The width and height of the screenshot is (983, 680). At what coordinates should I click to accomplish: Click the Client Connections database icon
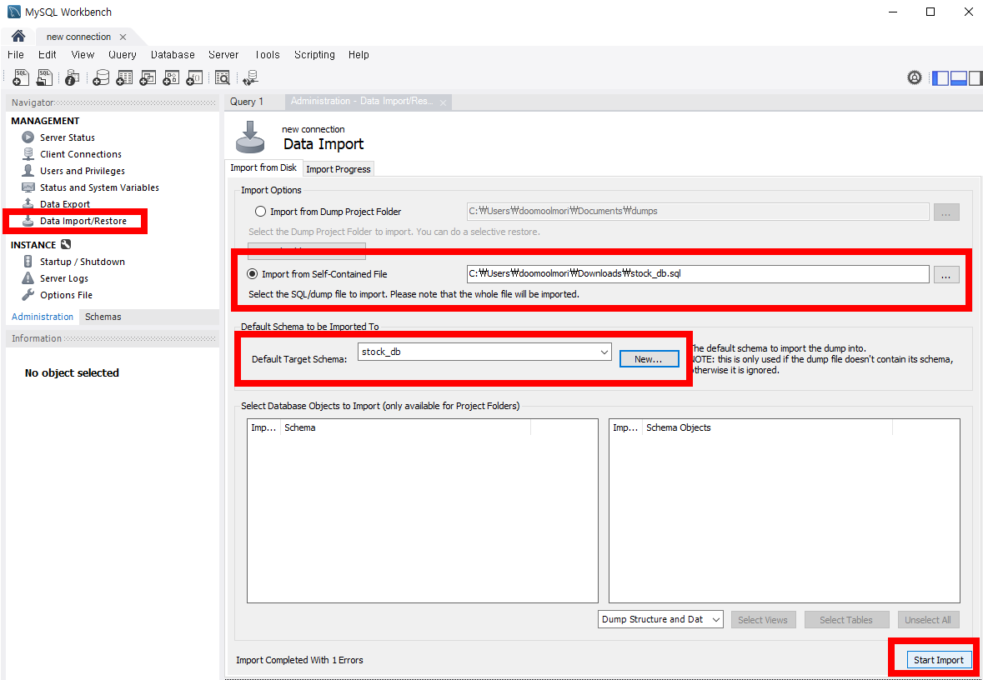click(28, 154)
